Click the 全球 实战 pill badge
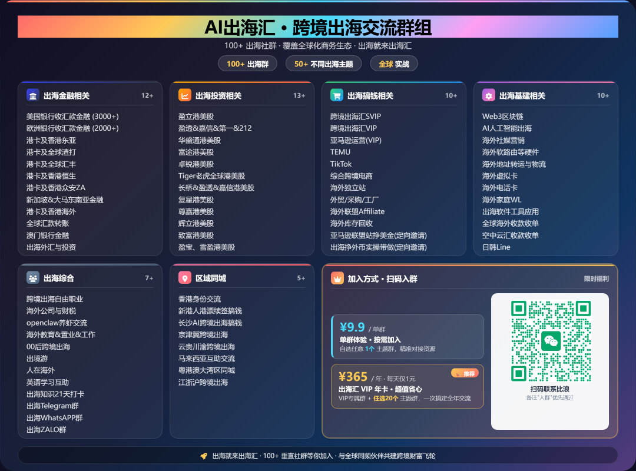This screenshot has width=636, height=471. pos(394,64)
